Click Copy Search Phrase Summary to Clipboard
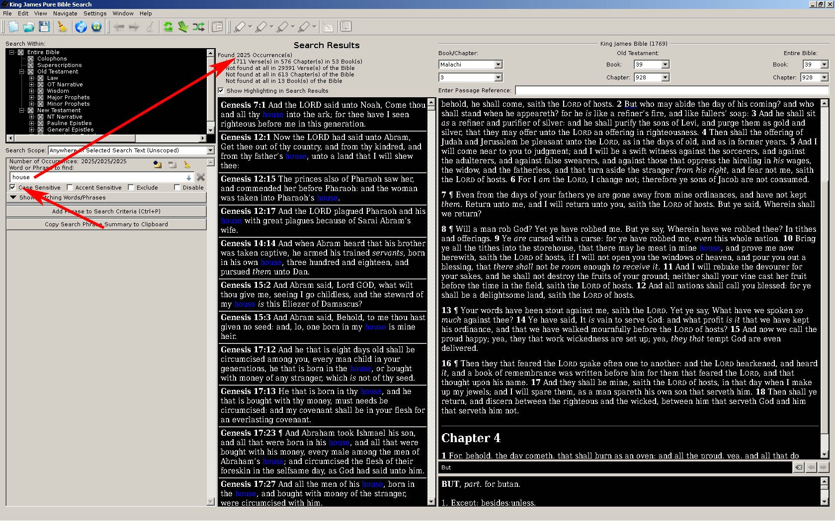Image resolution: width=835 pixels, height=521 pixels. tap(106, 224)
